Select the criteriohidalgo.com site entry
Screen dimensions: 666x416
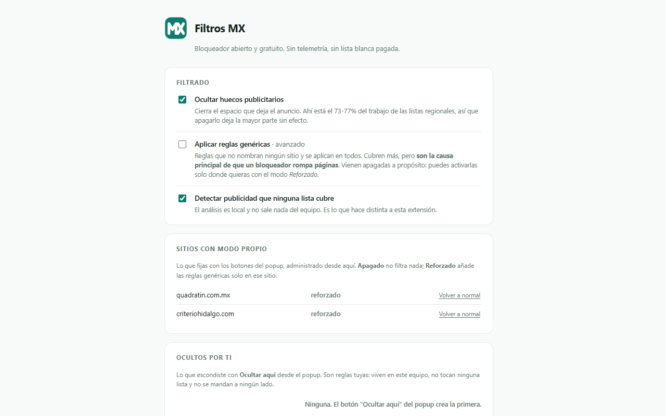tap(205, 314)
